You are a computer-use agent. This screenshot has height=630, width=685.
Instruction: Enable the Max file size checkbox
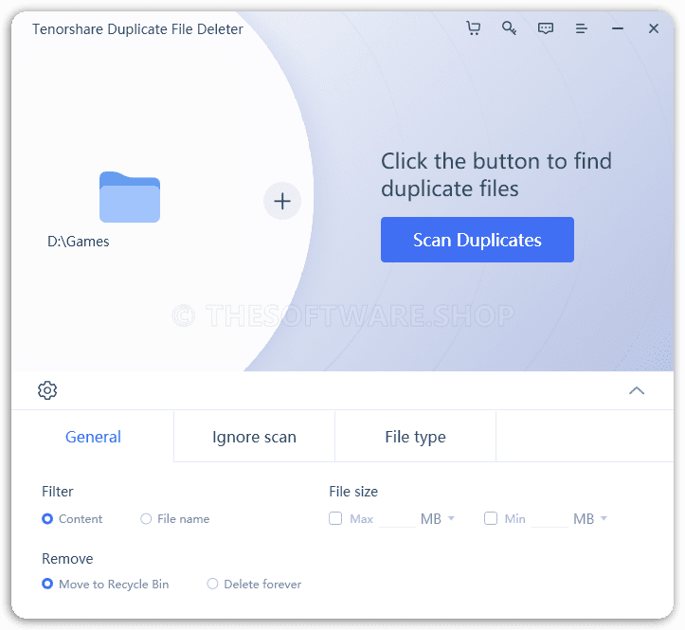click(335, 518)
